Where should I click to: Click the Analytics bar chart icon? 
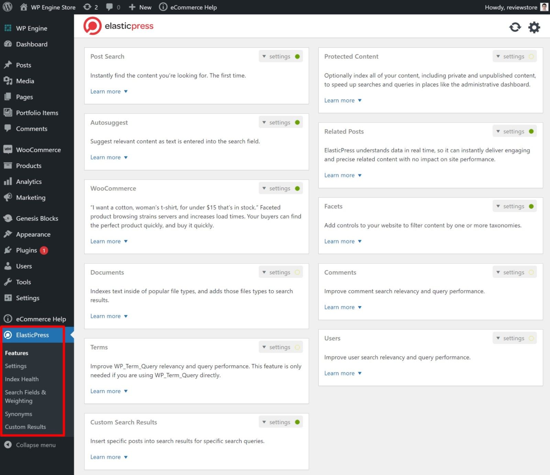[8, 181]
